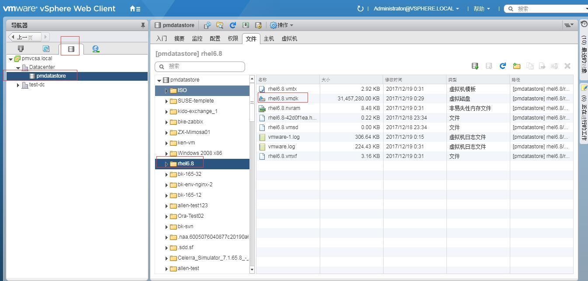This screenshot has width=588, height=281.
Task: Open the Administrator@VSPHERE.LOCAL user dropdown
Action: [x=416, y=9]
